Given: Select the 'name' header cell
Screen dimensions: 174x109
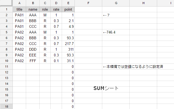Looking at the screenshot, I should (33, 9).
